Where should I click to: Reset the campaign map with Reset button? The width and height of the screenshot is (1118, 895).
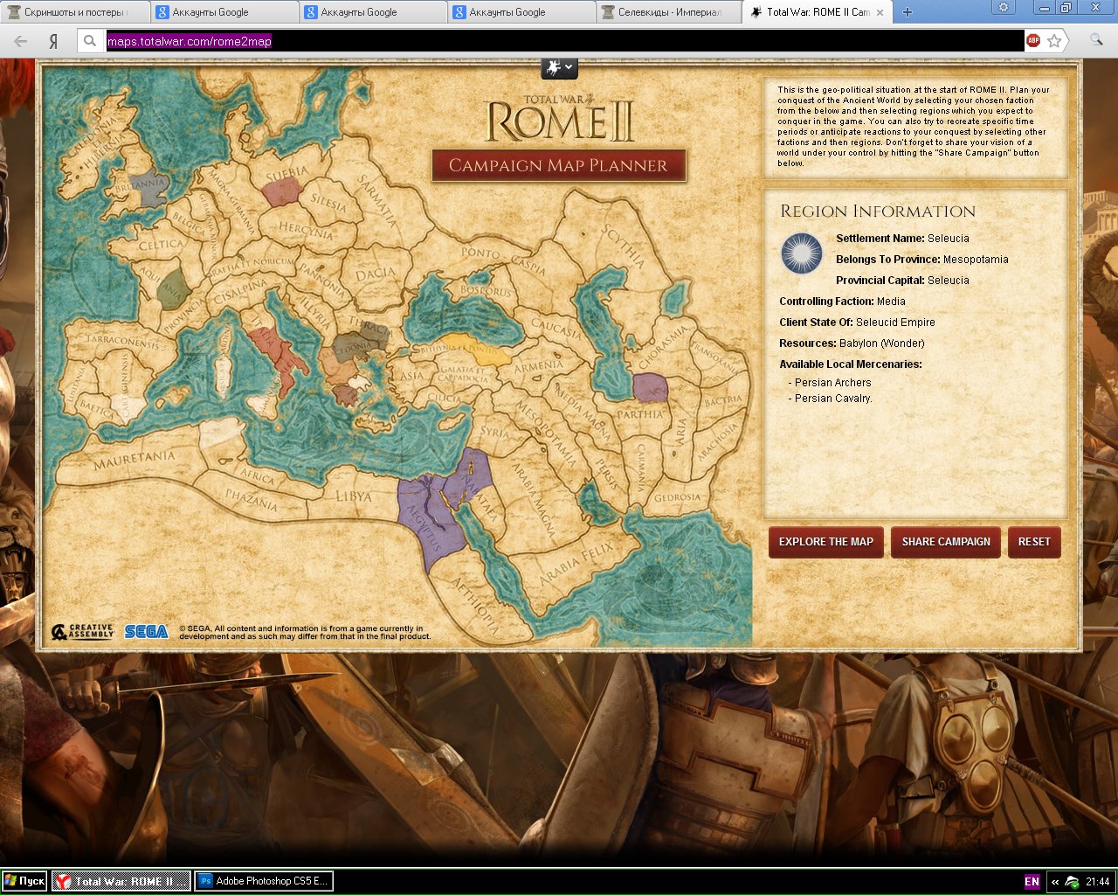[1034, 542]
